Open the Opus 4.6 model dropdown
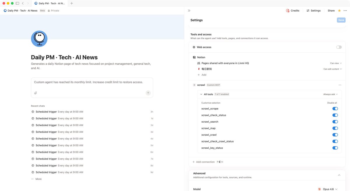Screen dimensions: 350x191 [x=330, y=189]
